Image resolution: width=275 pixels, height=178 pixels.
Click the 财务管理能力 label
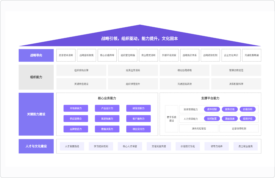click(x=191, y=109)
